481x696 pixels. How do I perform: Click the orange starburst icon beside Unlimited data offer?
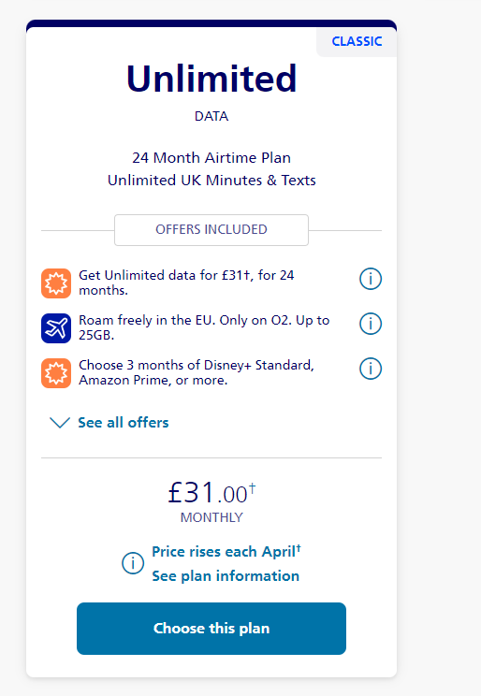click(56, 283)
